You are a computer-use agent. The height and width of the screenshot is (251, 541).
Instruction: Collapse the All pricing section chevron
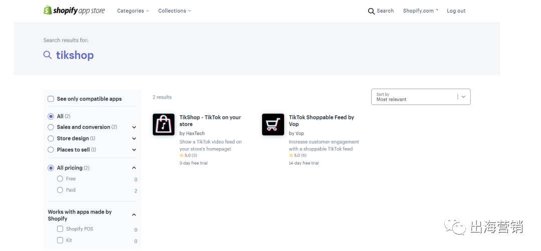click(134, 168)
